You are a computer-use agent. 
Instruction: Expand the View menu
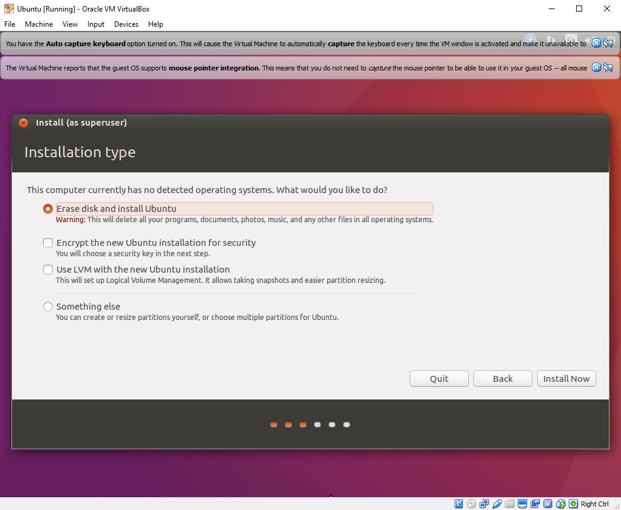coord(70,24)
